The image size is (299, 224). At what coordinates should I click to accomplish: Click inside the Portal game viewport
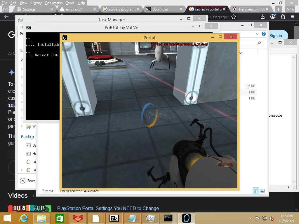[x=149, y=115]
